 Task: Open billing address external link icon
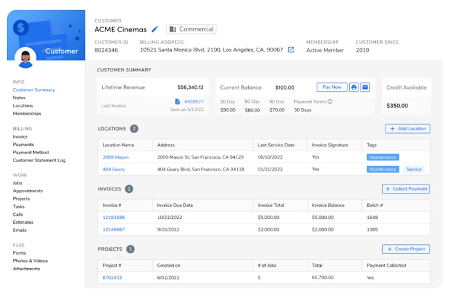pyautogui.click(x=291, y=50)
